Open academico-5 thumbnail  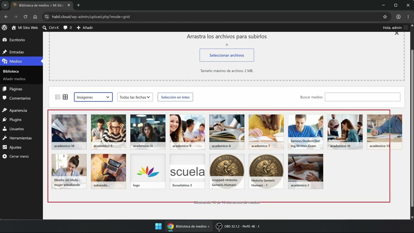click(108, 132)
